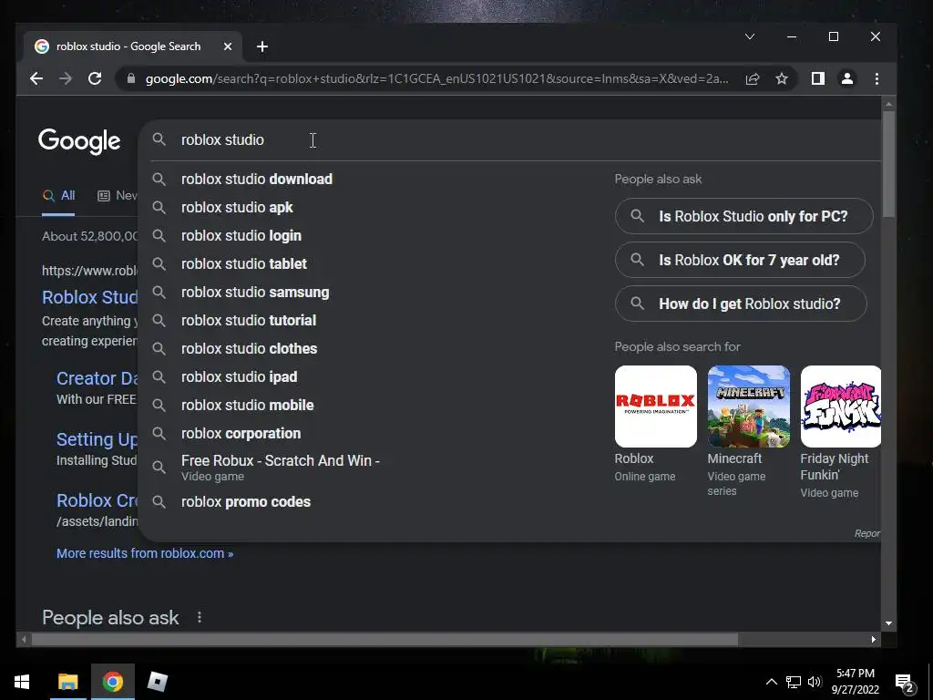The width and height of the screenshot is (933, 700).
Task: Open Chrome side panel icon
Action: pyautogui.click(x=818, y=78)
